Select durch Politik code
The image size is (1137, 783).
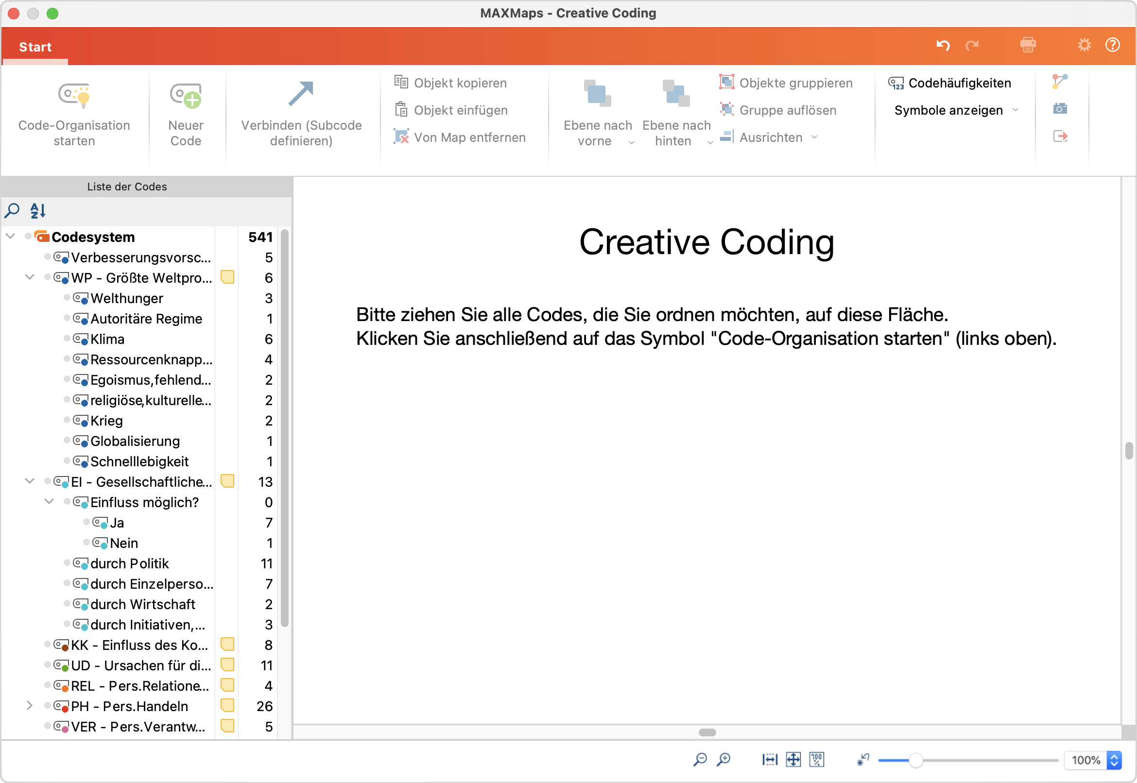[130, 564]
